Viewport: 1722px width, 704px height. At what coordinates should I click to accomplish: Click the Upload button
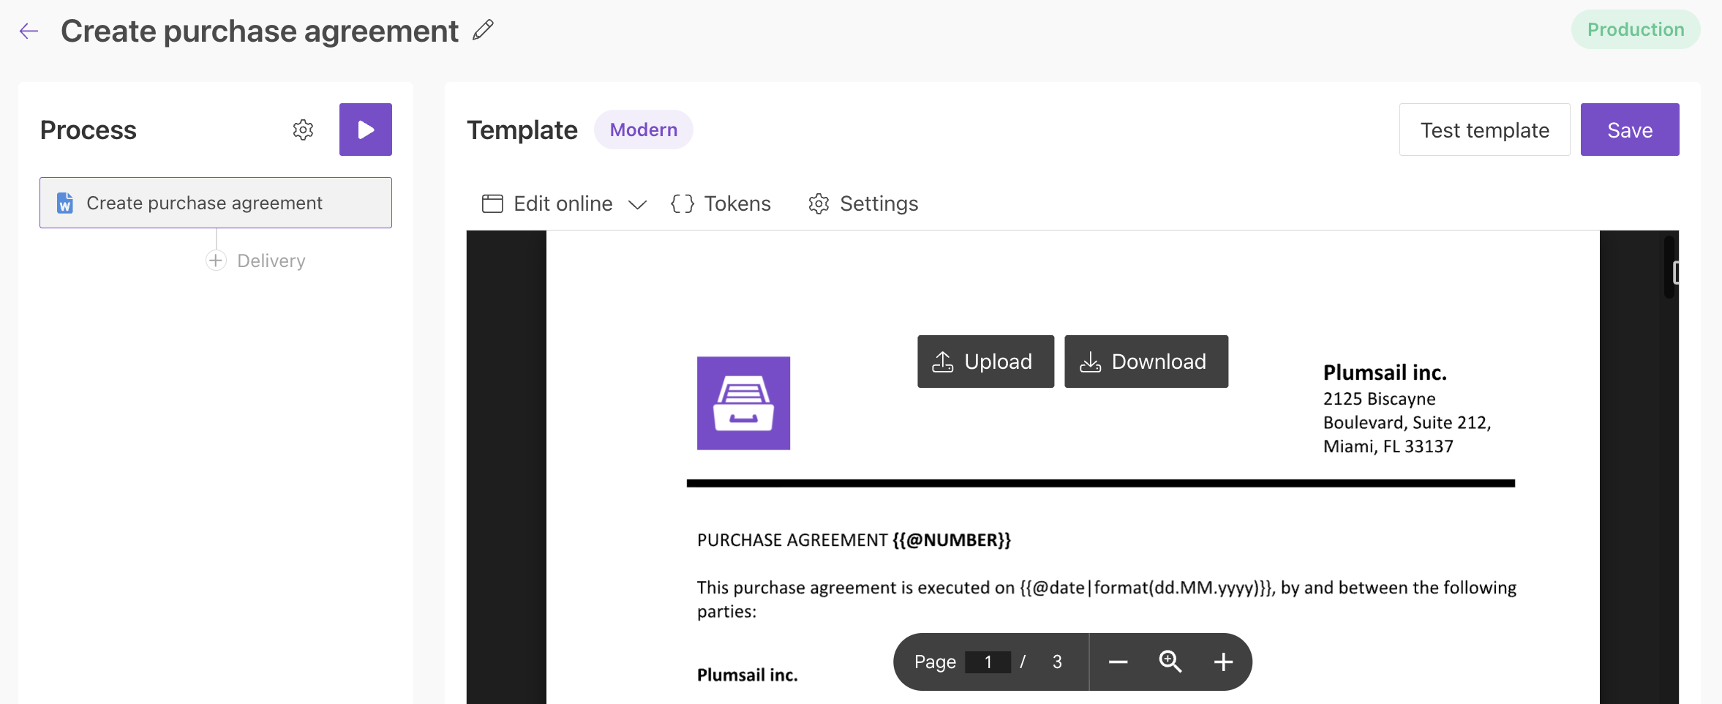tap(985, 362)
